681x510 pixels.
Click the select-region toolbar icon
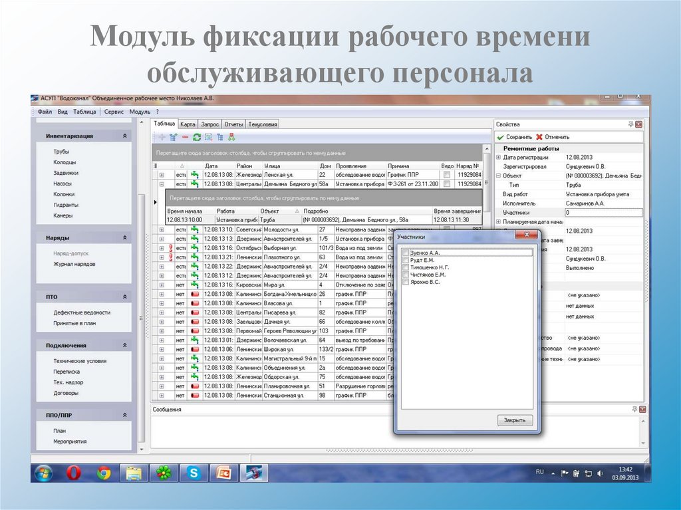tap(208, 137)
